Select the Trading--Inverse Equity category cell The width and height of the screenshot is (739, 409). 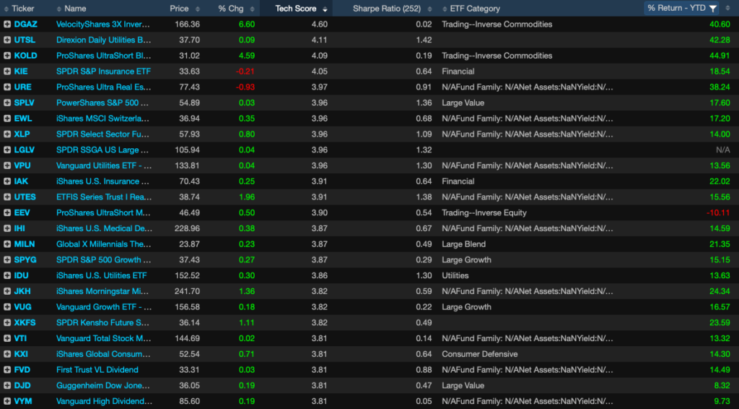pyautogui.click(x=484, y=212)
